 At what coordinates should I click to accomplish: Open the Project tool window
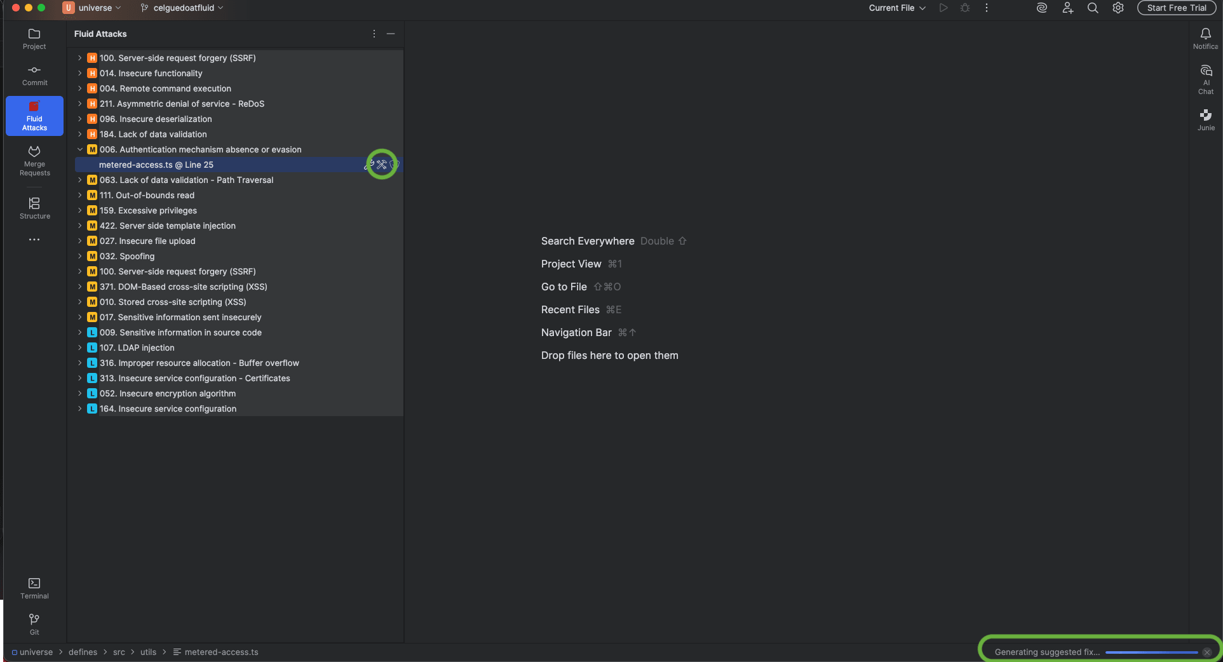click(34, 39)
